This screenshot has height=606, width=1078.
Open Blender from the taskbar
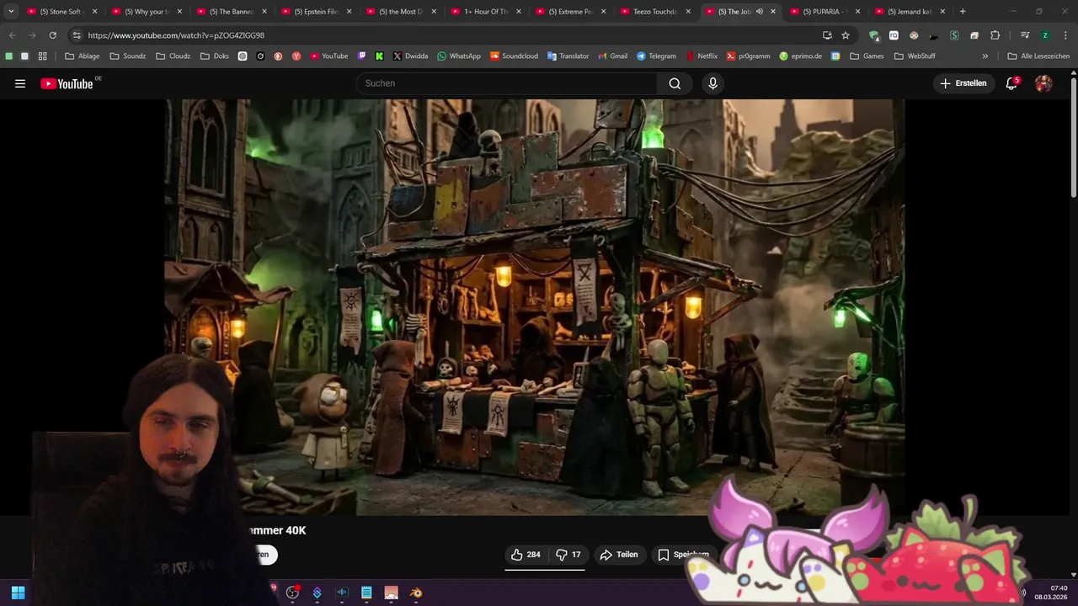[416, 593]
